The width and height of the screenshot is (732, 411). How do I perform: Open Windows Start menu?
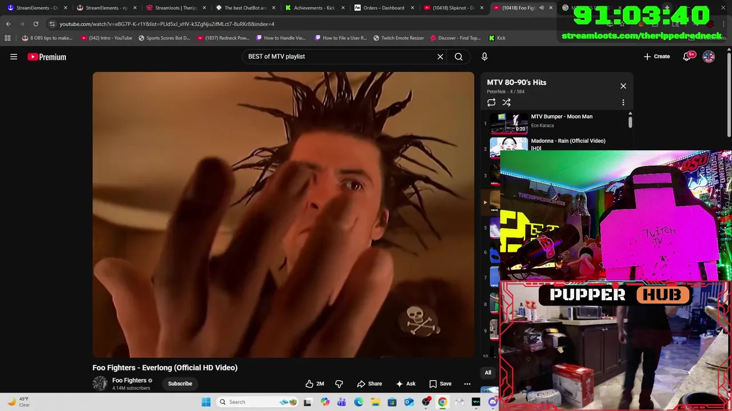206,402
